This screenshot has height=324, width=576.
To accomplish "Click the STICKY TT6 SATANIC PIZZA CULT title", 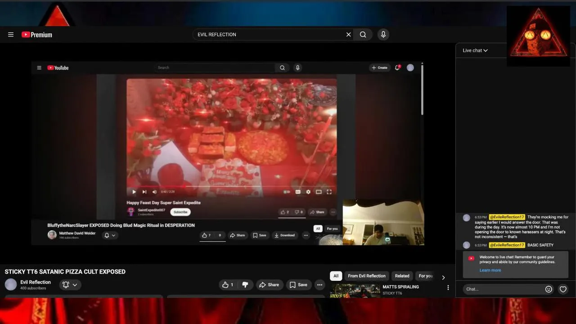I will pos(65,272).
